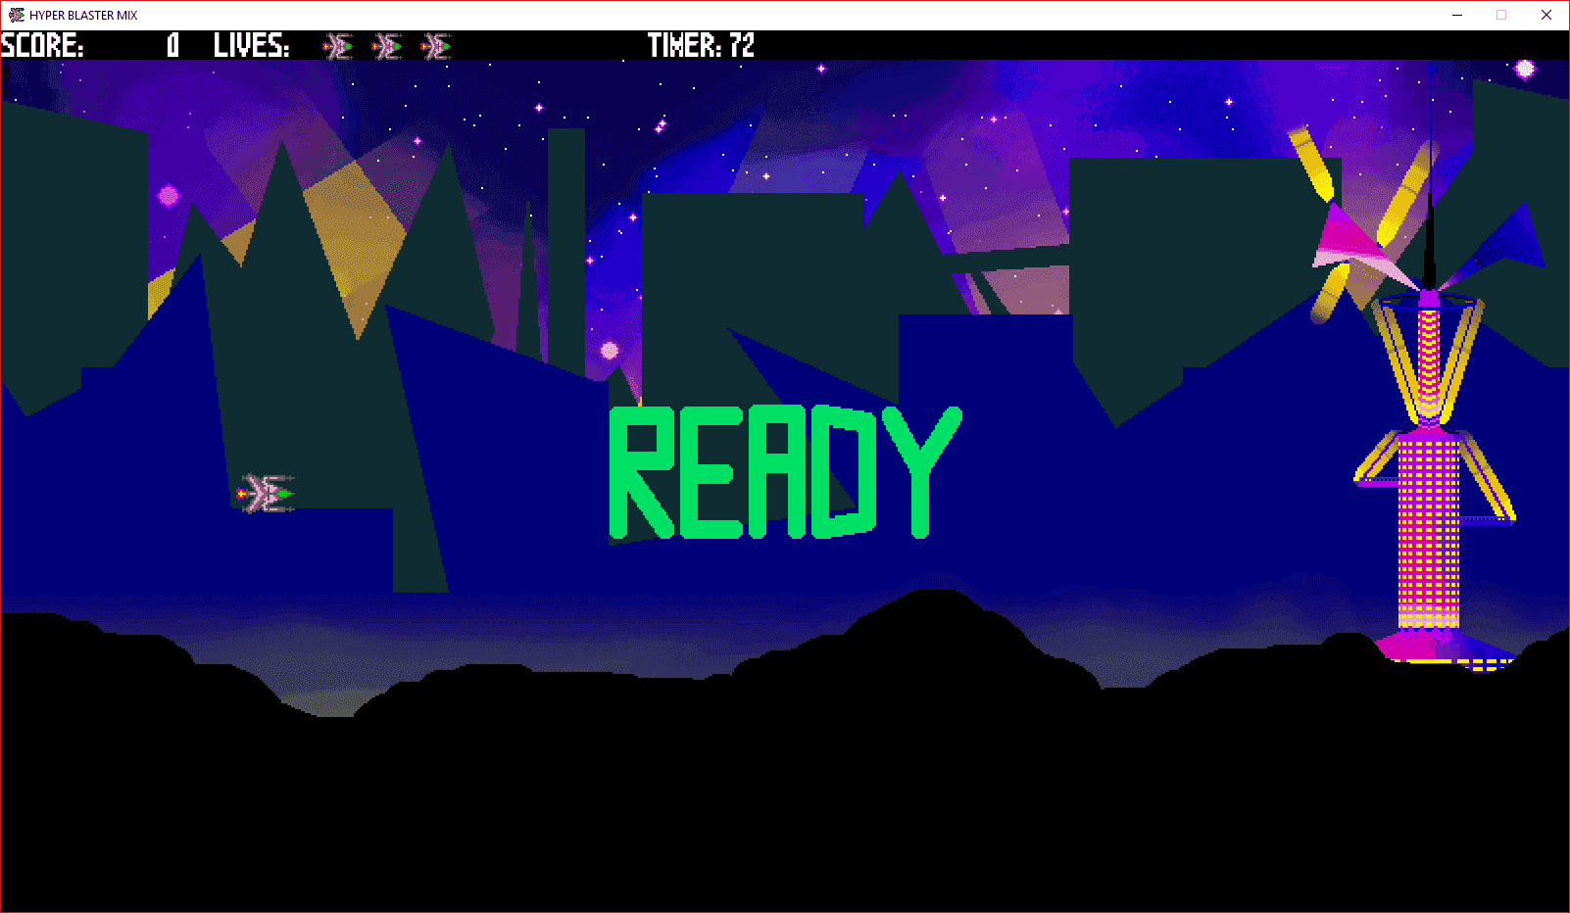Click the player spaceship sprite
Screen dimensions: 1570x913
click(266, 493)
